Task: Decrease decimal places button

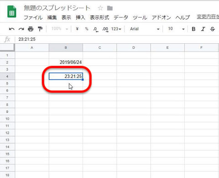Action: click(95, 29)
